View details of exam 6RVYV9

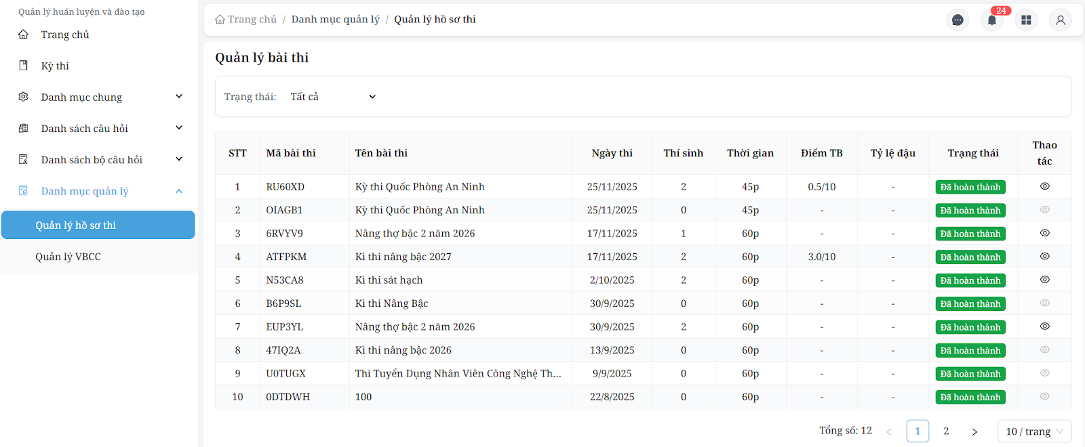point(1044,233)
